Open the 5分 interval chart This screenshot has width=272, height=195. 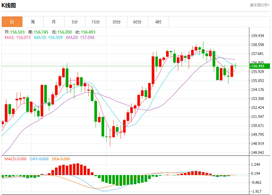point(75,22)
